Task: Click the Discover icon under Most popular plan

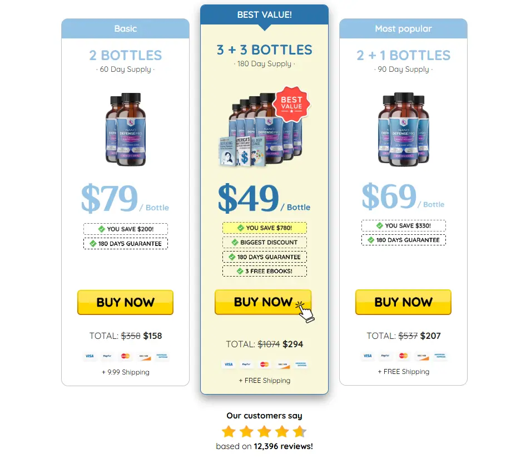Action: coord(421,356)
